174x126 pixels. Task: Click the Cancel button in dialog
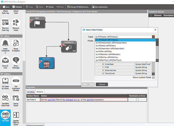(102, 84)
